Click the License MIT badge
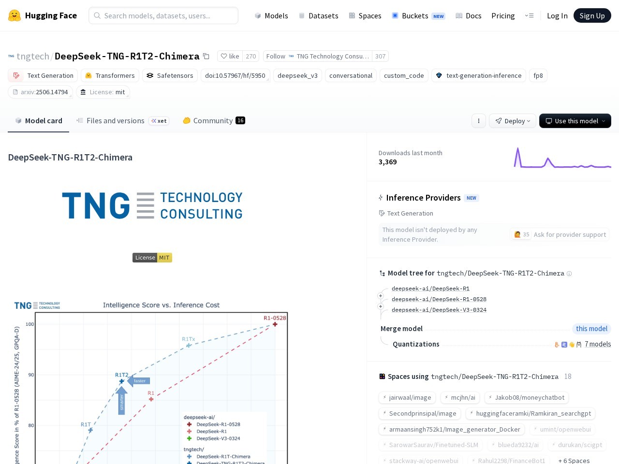Screen dimensions: 619x464 152,258
